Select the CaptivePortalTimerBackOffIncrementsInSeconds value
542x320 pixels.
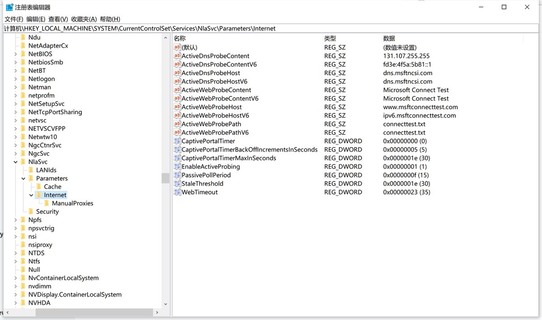click(x=249, y=149)
